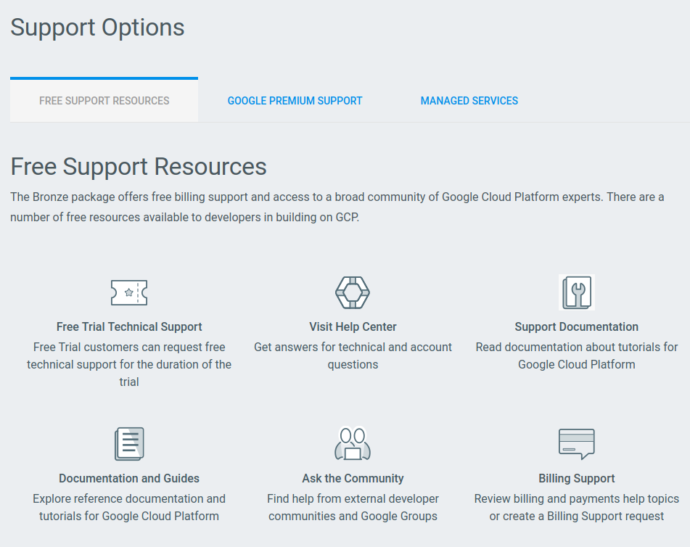Switch to the Free Support Resources tab
690x547 pixels.
(x=104, y=101)
